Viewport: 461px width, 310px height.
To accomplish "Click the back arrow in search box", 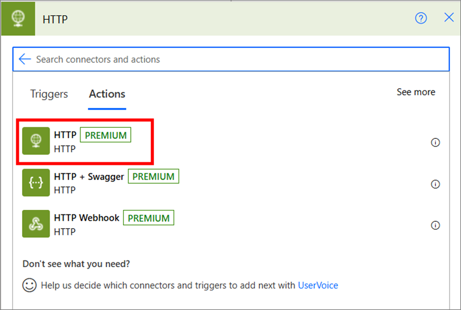I will tap(25, 59).
